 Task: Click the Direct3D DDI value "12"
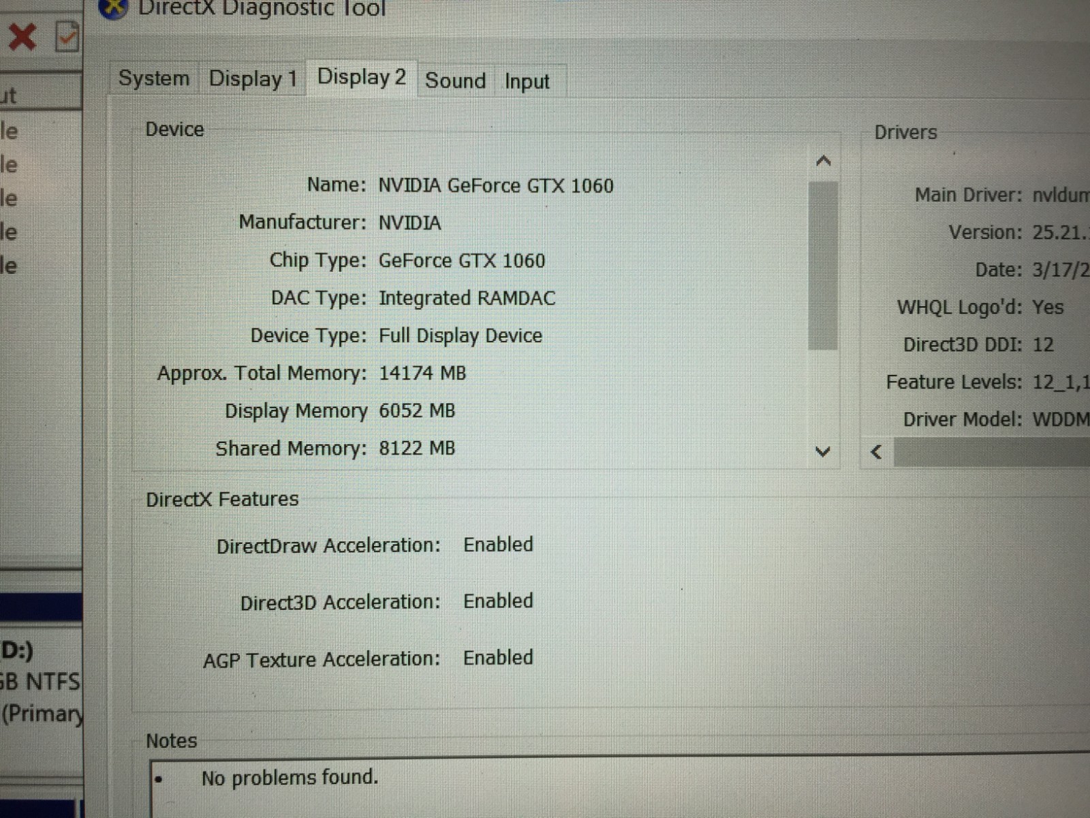tap(1043, 344)
